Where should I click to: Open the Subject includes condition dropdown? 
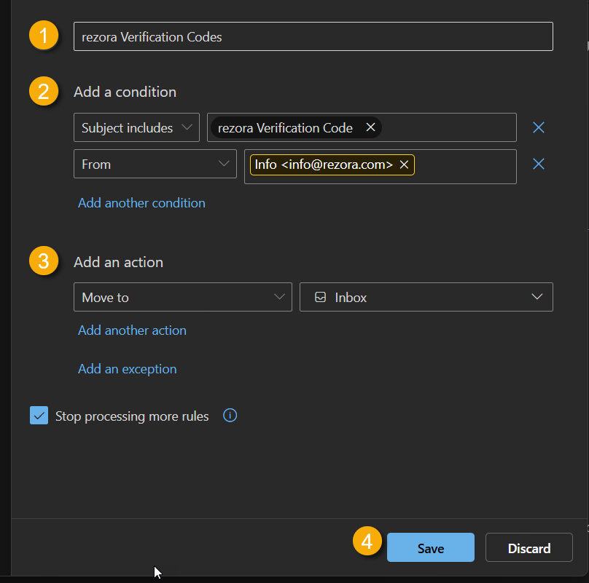tap(136, 127)
